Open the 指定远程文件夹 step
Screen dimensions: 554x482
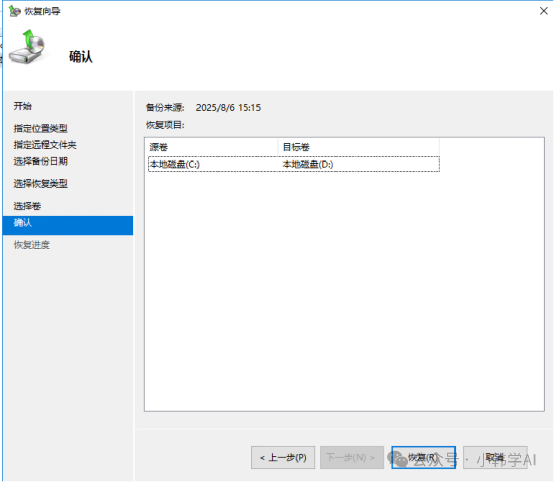click(45, 145)
